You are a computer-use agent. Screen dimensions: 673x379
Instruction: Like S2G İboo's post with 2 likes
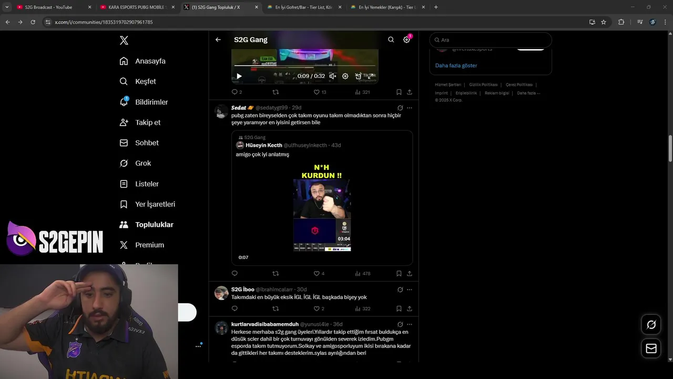click(x=319, y=308)
